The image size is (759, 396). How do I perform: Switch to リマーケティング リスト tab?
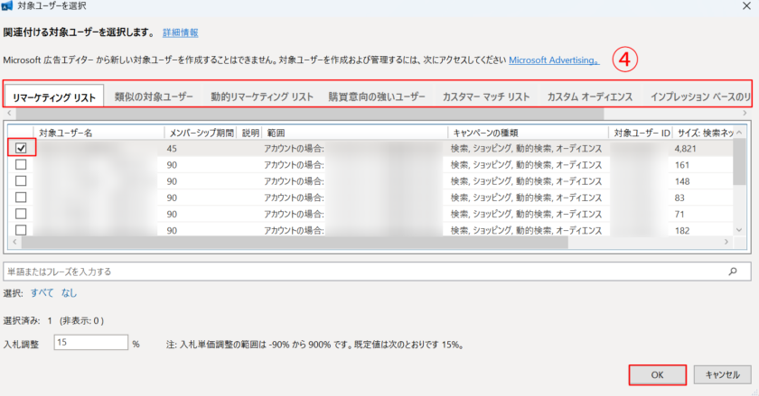click(x=53, y=97)
